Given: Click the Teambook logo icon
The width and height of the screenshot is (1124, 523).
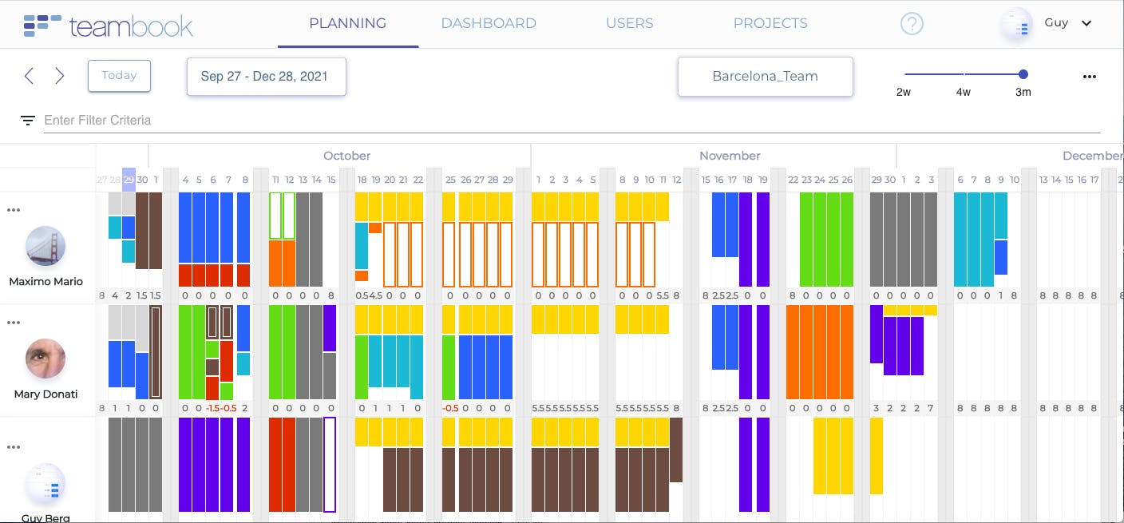Looking at the screenshot, I should tap(42, 26).
